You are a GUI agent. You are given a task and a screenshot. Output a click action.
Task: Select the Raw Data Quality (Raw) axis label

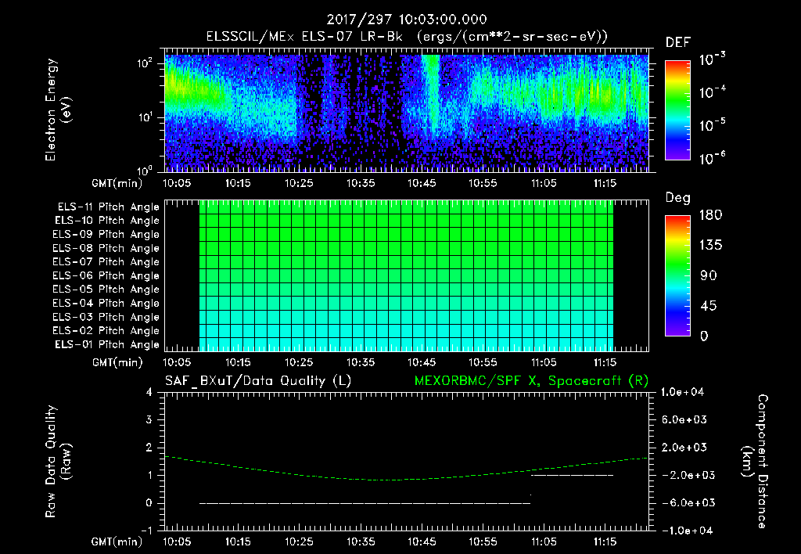[x=58, y=462]
